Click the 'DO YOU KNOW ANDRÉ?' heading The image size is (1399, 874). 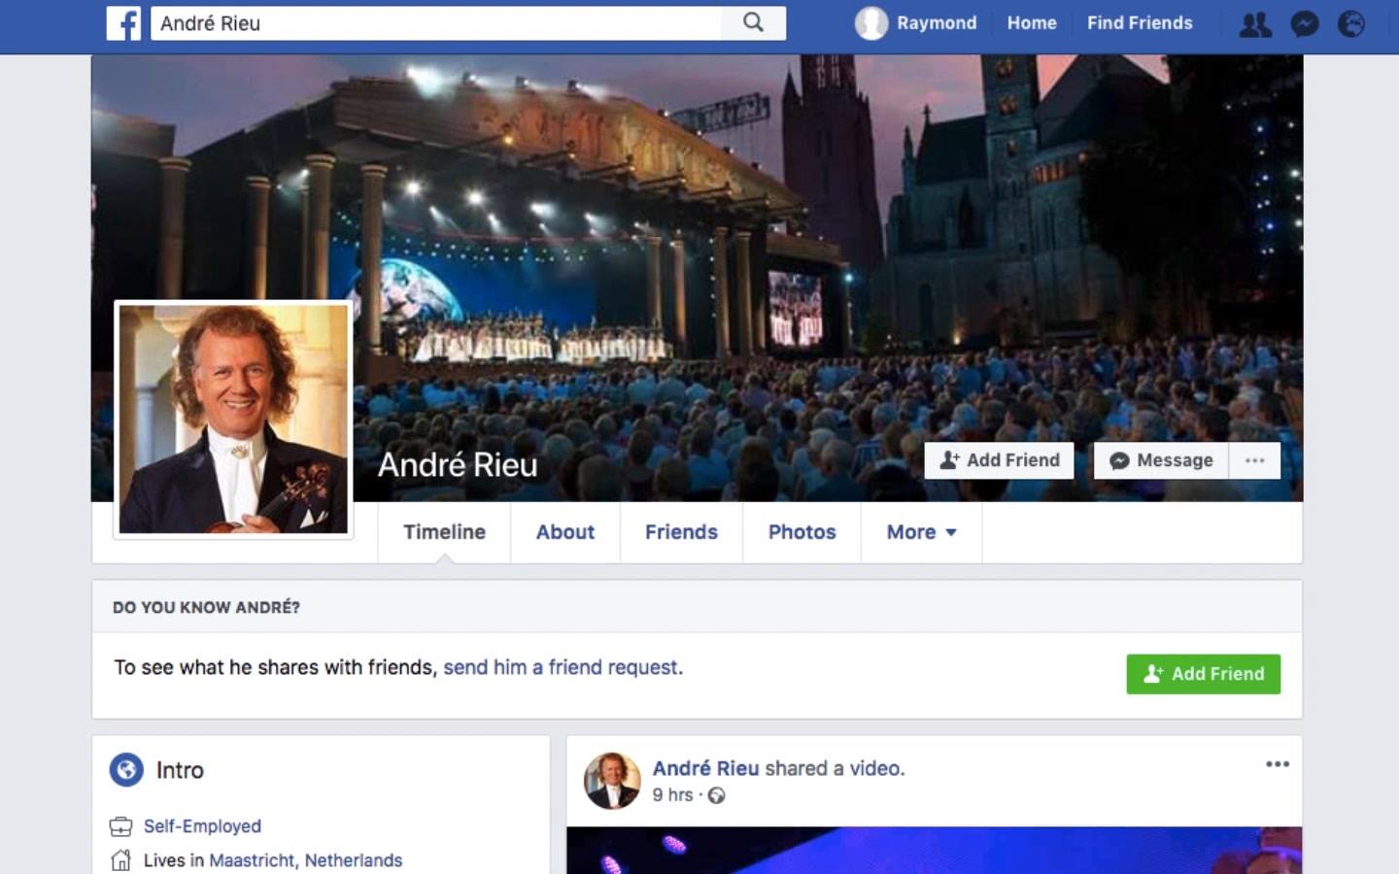click(206, 608)
